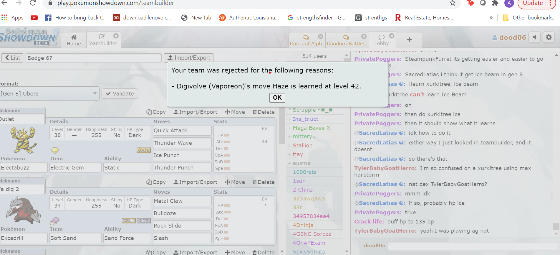Switch to the Random Battles chat tab
The width and height of the screenshot is (560, 255).
tap(346, 40)
